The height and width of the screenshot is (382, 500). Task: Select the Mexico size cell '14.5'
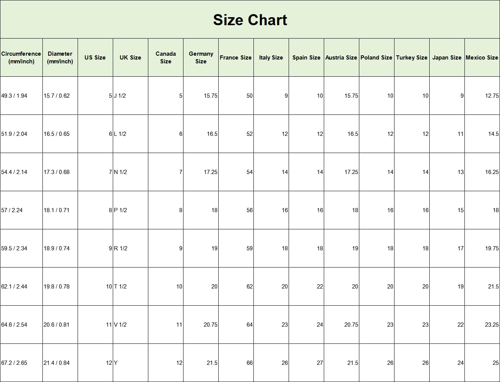coord(482,134)
